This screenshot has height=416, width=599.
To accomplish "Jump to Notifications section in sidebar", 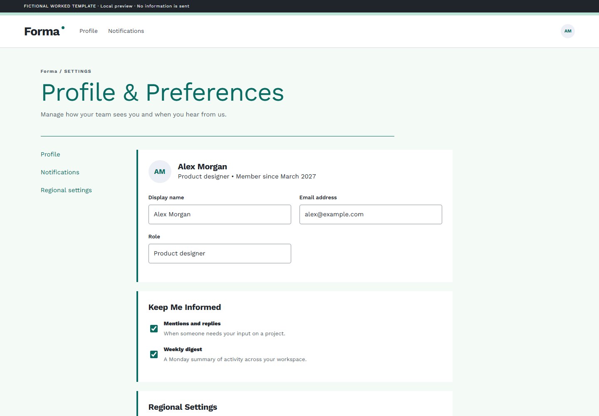I will click(x=60, y=172).
